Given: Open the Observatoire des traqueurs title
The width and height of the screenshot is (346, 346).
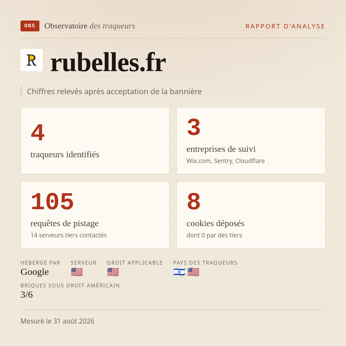Looking at the screenshot, I should coord(90,26).
